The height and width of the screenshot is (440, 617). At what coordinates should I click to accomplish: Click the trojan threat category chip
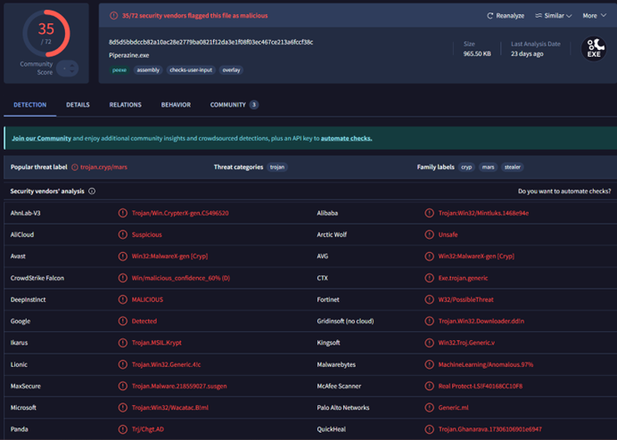coord(277,167)
